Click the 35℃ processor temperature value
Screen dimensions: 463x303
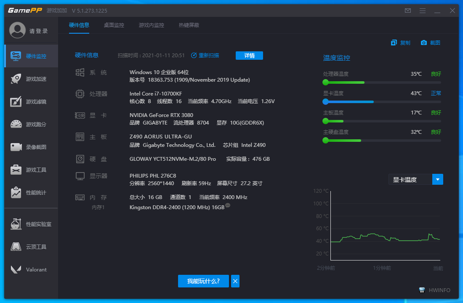tap(416, 74)
